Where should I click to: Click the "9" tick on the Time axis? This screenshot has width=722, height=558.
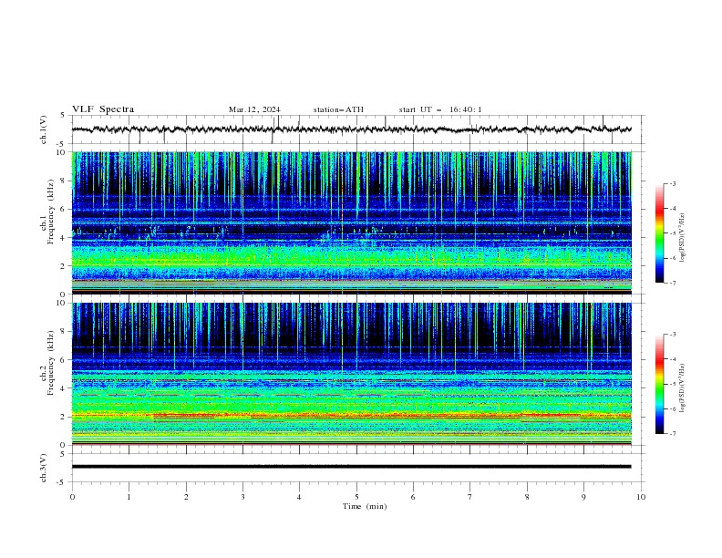(583, 497)
